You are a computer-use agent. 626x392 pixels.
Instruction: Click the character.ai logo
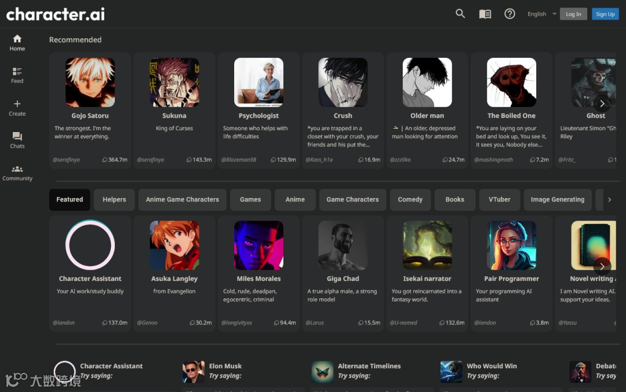click(x=56, y=14)
